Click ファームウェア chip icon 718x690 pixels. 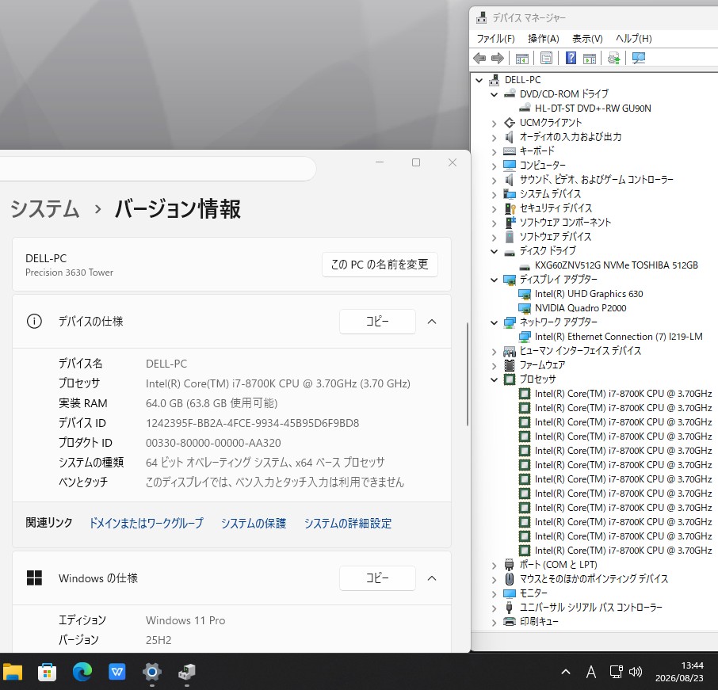(510, 365)
